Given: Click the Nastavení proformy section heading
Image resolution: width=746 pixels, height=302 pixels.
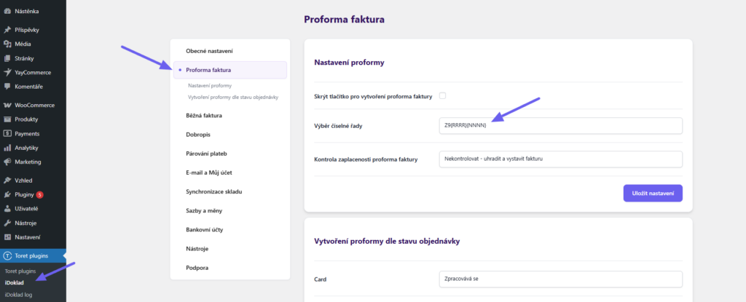Looking at the screenshot, I should [349, 63].
